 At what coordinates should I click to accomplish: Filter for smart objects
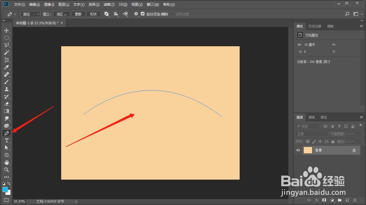point(353,126)
